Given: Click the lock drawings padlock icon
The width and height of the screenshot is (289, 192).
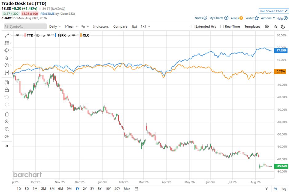Looking at the screenshot, I should pyautogui.click(x=7, y=90).
